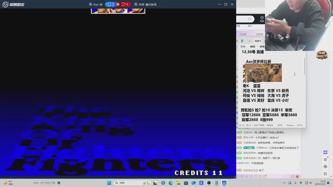Open the blue K app on the taskbar
The width and height of the screenshot is (333, 187).
201,183
